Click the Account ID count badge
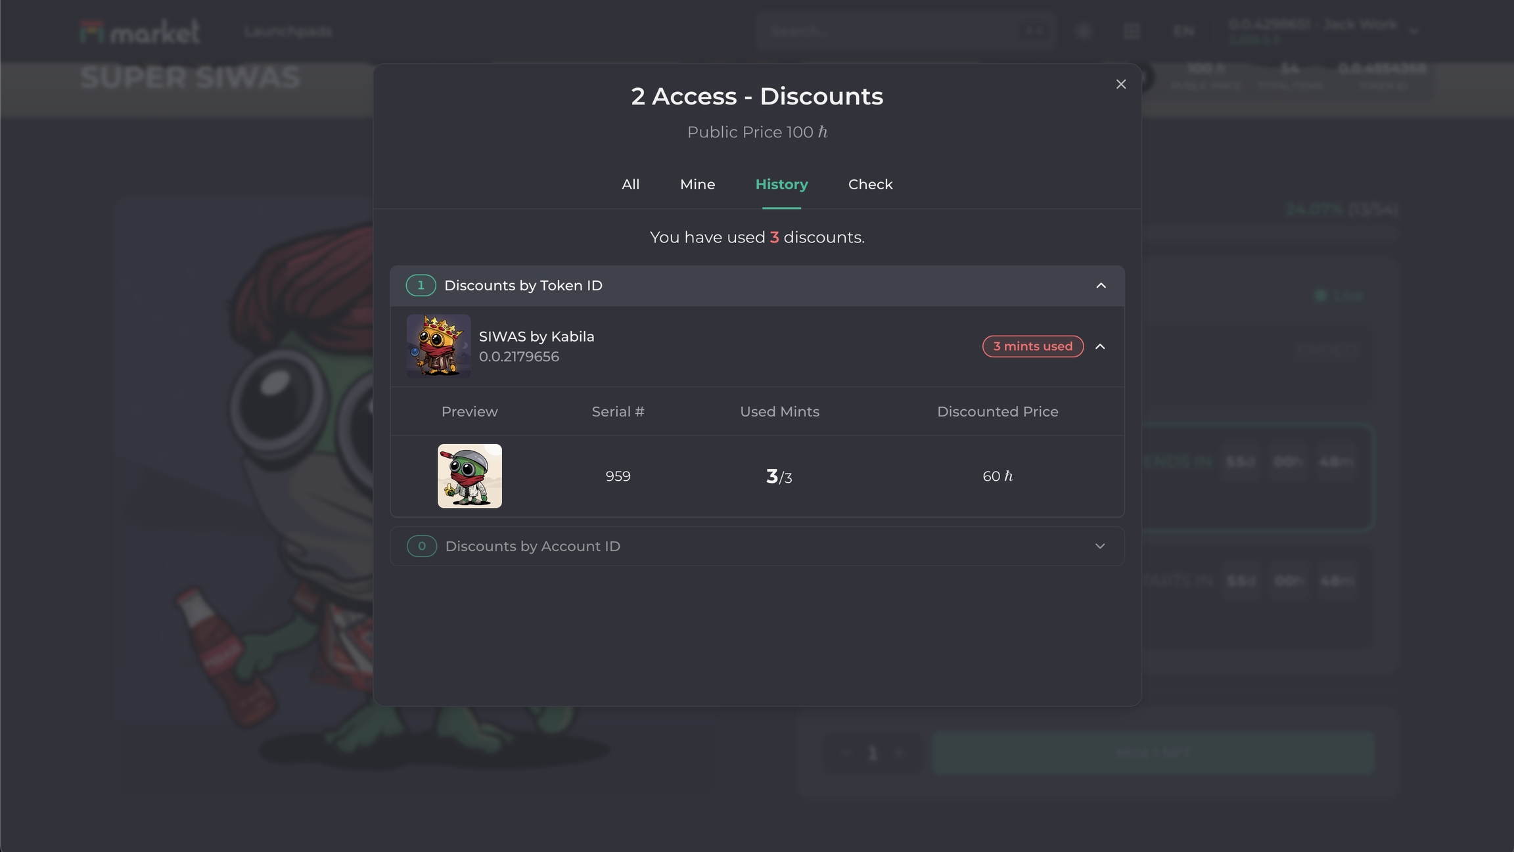Viewport: 1514px width, 852px height. [421, 547]
